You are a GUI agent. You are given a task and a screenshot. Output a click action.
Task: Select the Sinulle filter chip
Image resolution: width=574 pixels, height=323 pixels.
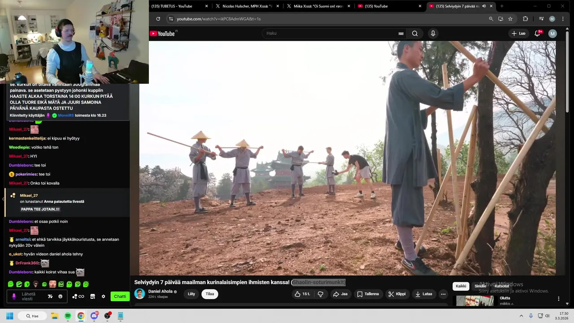click(x=480, y=286)
